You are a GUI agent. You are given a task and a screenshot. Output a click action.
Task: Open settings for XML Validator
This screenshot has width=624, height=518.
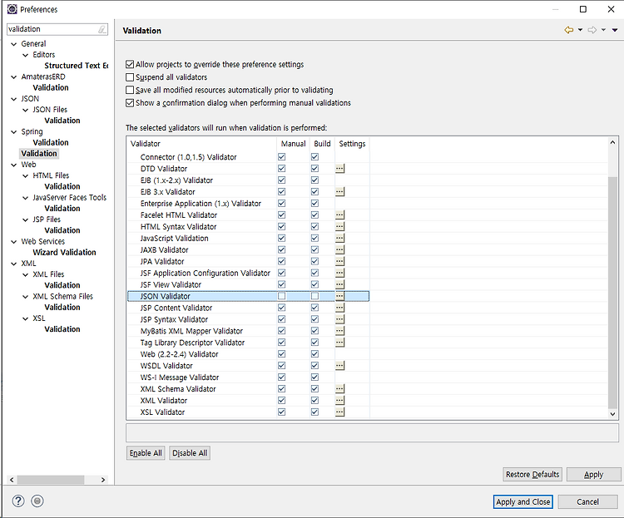[x=339, y=400]
